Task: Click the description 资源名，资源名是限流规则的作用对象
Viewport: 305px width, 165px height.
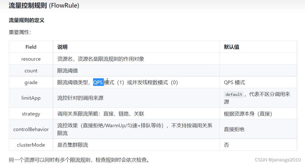Action: point(101,59)
